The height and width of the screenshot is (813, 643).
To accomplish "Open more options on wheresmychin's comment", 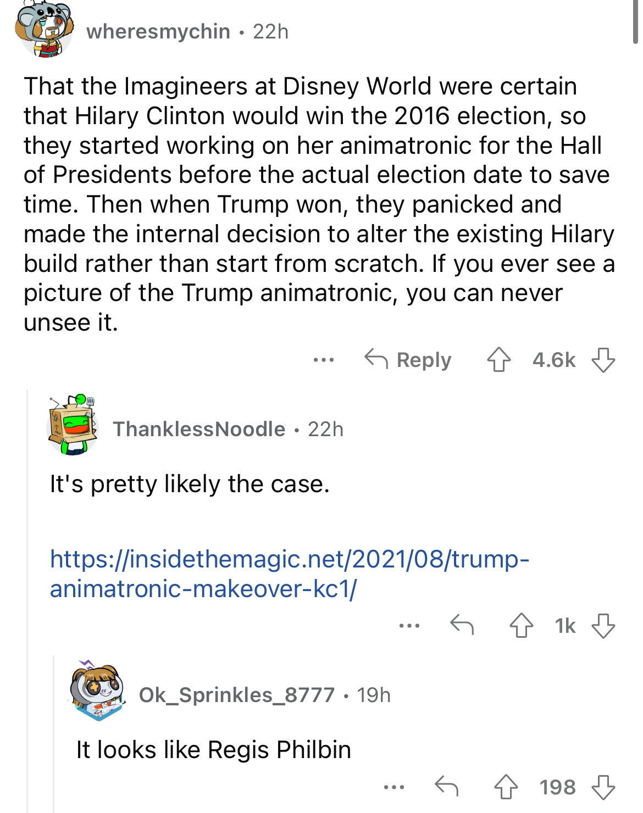I will pos(323,360).
